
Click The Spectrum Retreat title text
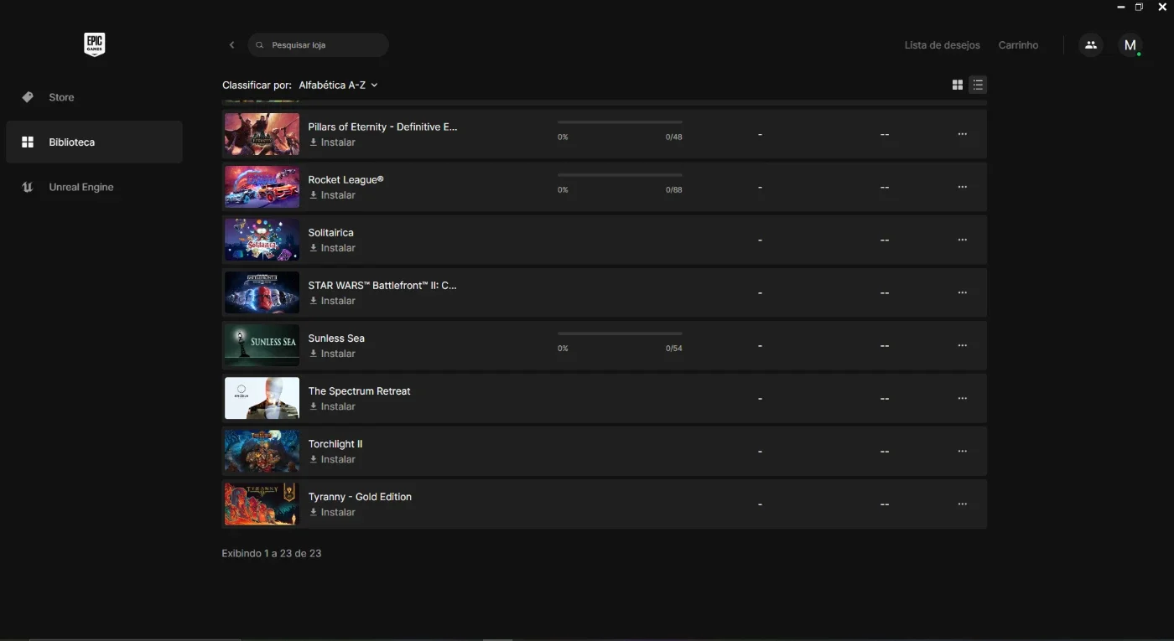pos(359,391)
